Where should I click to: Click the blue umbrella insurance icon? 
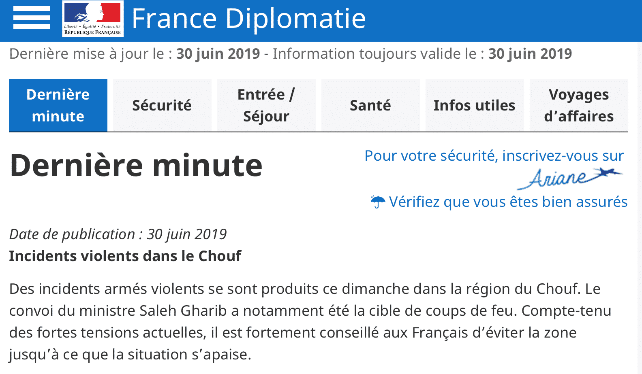click(377, 201)
